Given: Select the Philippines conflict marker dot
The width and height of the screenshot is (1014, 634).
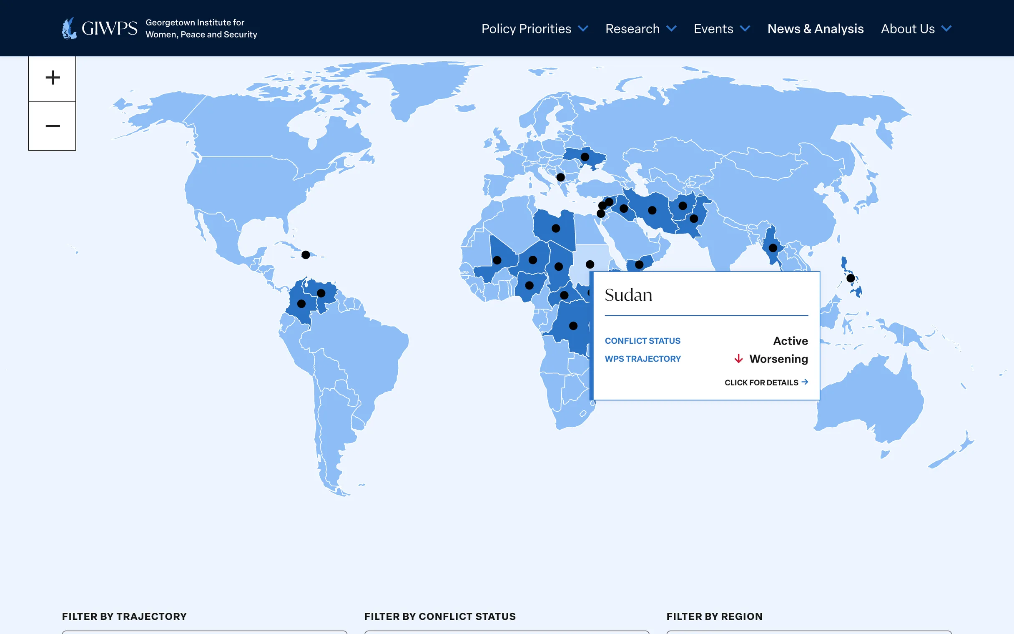Looking at the screenshot, I should 851,278.
